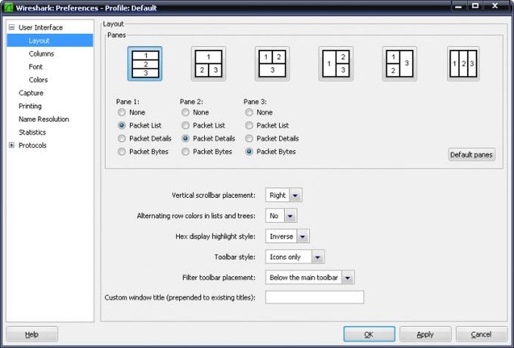Minimize the Preferences window

click(459, 6)
